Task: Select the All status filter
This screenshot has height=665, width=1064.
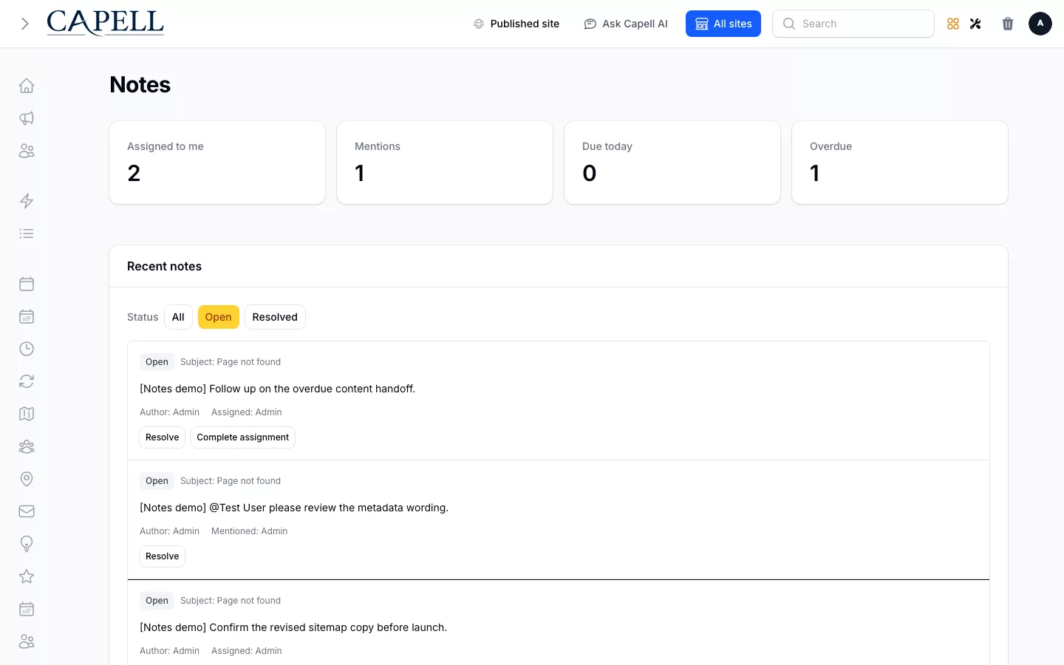Action: click(178, 317)
